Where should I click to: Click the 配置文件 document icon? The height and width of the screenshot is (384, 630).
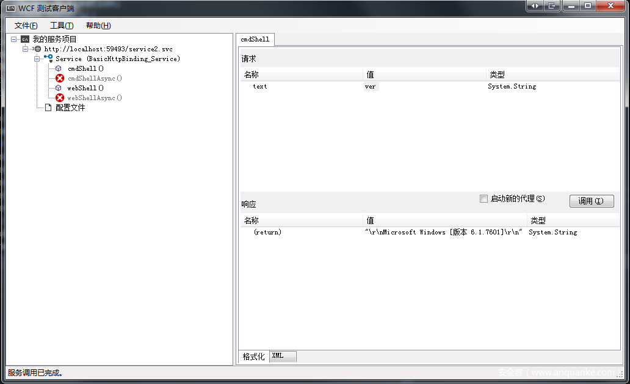48,107
